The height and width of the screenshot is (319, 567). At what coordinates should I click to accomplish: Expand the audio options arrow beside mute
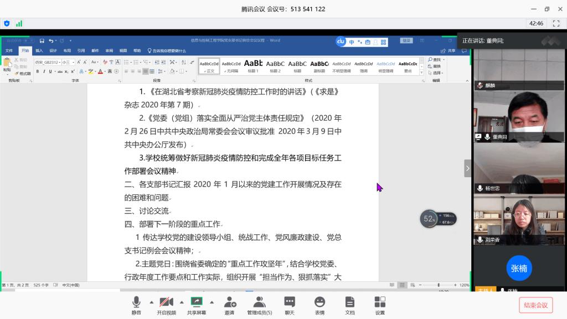tap(151, 302)
